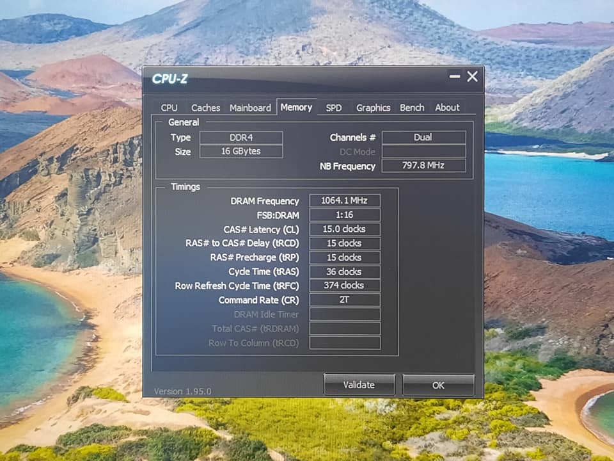
Task: Click the empty DRAM Idle Timer field
Action: 345,314
